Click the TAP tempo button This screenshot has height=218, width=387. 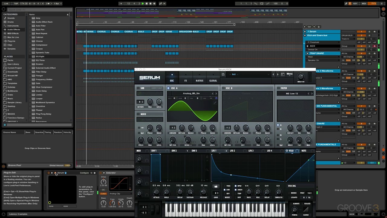click(x=16, y=4)
